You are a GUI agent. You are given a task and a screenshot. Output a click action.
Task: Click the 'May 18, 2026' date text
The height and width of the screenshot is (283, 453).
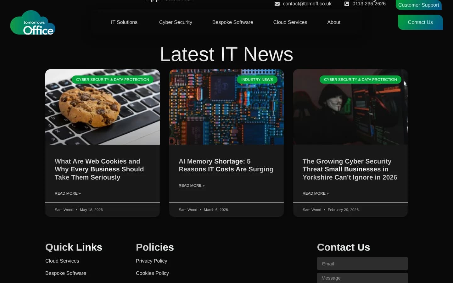click(91, 210)
